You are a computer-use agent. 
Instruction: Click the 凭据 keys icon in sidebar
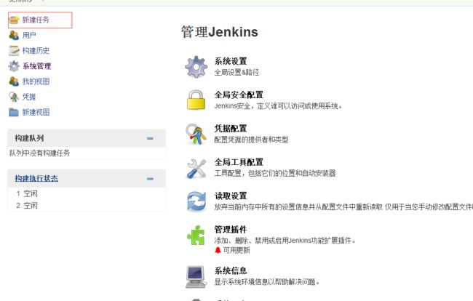click(x=14, y=97)
